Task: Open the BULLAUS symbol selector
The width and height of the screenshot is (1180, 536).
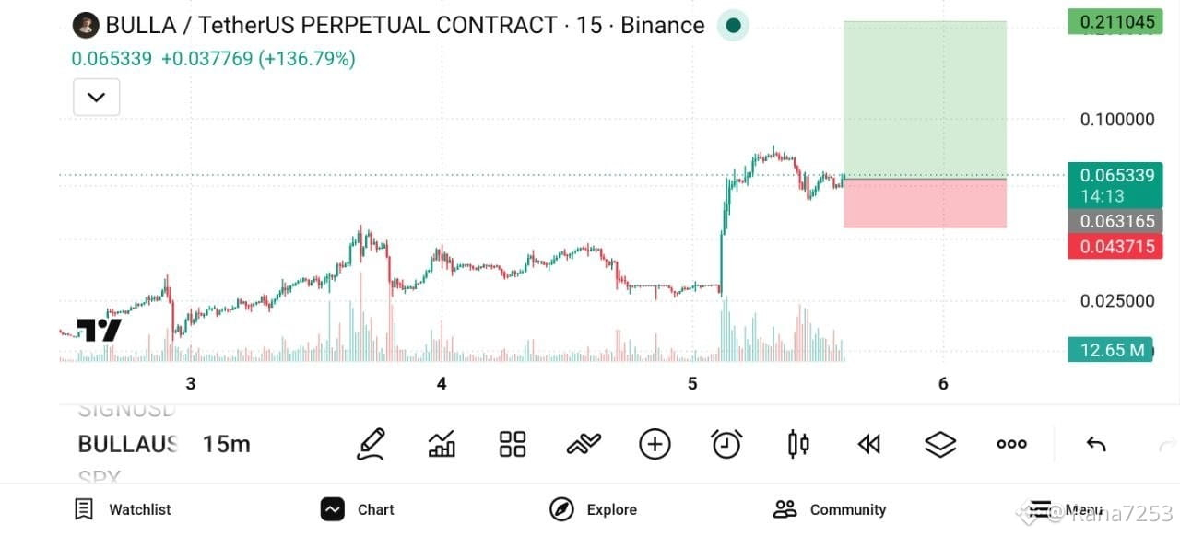Action: click(x=128, y=444)
